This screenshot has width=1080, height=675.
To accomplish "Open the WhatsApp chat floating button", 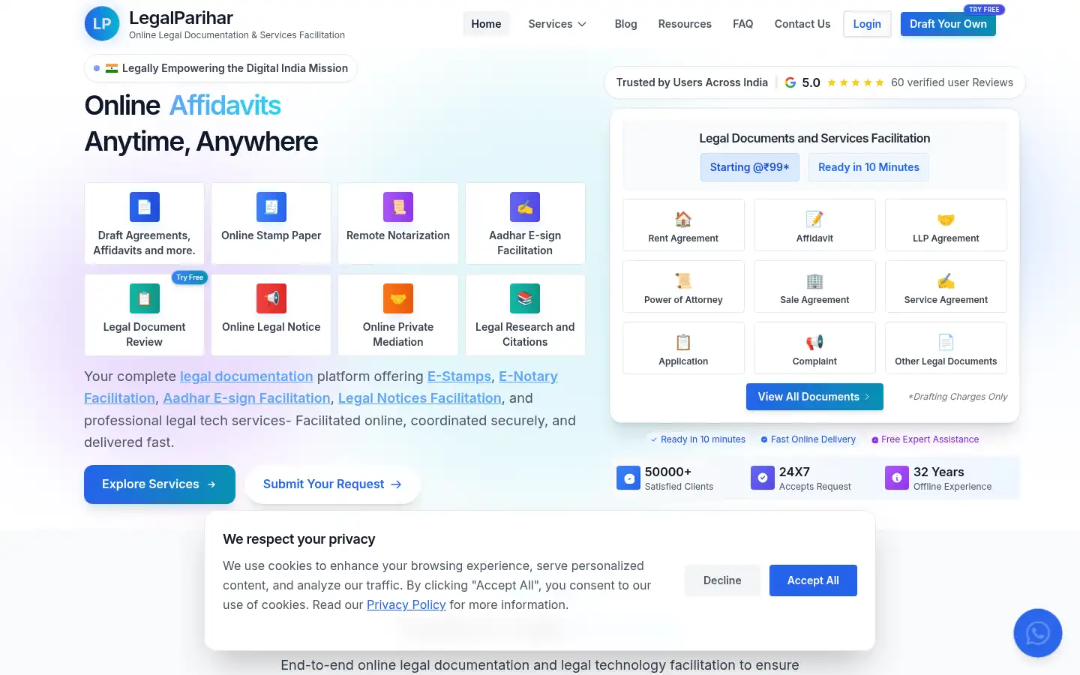I will pyautogui.click(x=1038, y=633).
